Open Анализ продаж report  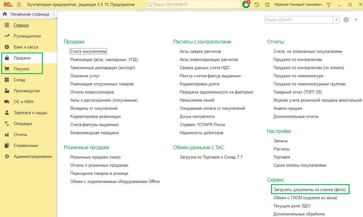click(288, 108)
